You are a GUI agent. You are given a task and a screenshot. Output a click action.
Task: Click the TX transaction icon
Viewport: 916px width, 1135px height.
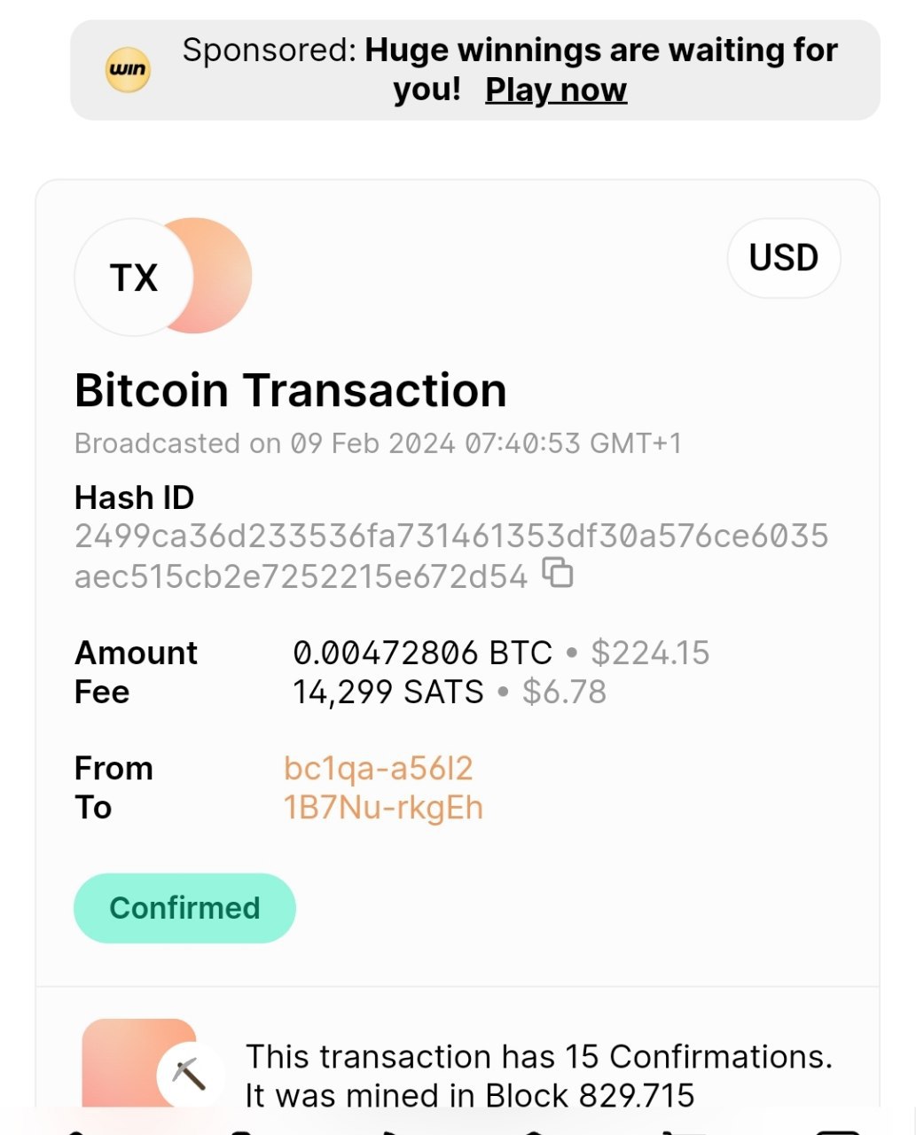click(134, 278)
